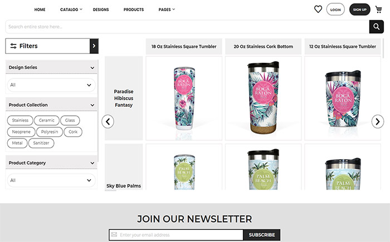Collapse Filters panel with dark arrow
390x242 pixels.
[x=94, y=46]
